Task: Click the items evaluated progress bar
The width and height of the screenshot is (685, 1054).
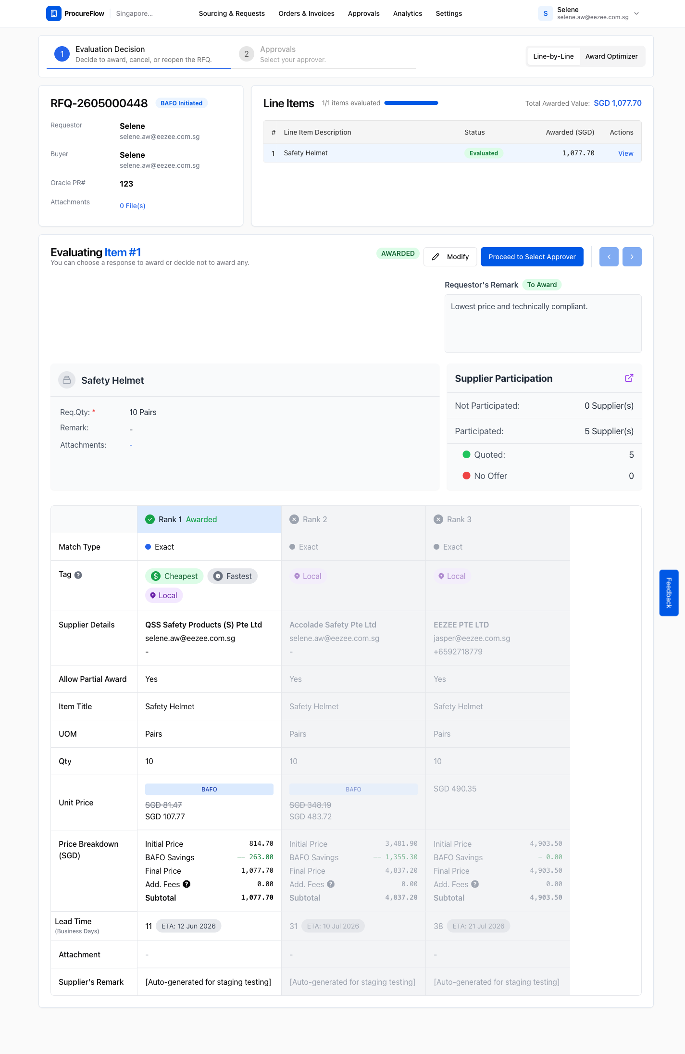Action: click(x=411, y=103)
